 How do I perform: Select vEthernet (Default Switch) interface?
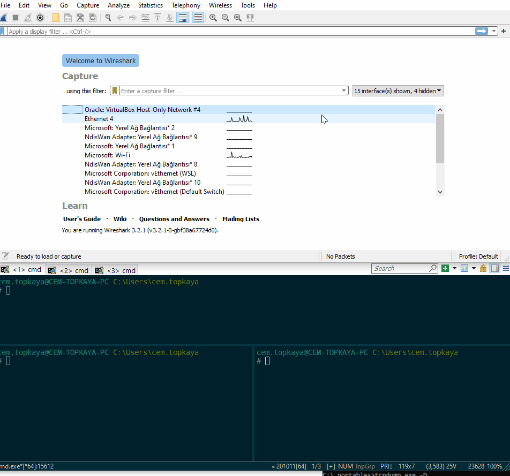[249, 192]
